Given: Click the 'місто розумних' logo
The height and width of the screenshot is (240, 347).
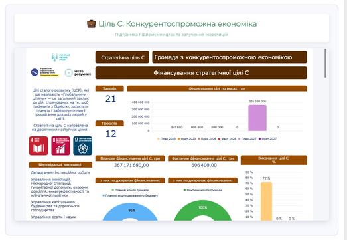Looking at the screenshot, I should point(78,72).
